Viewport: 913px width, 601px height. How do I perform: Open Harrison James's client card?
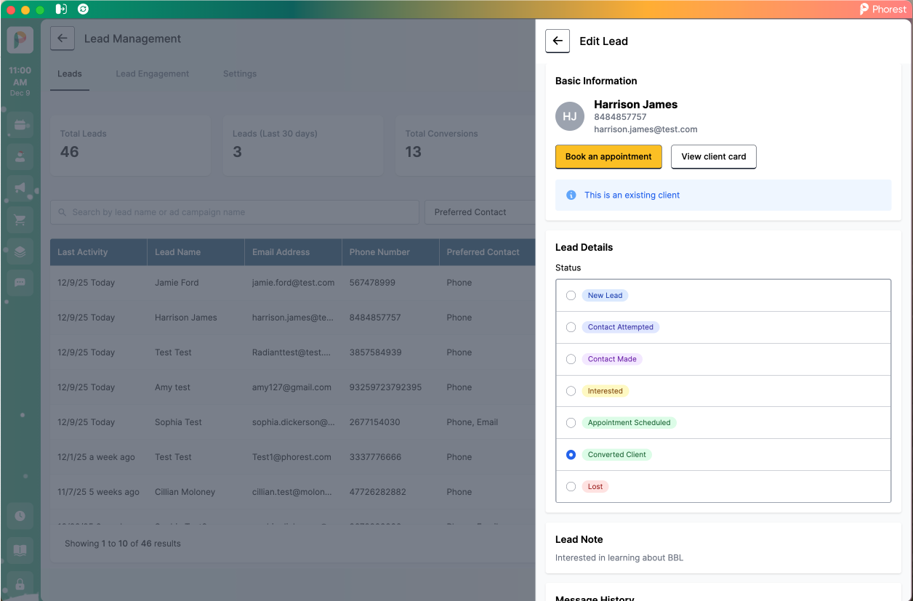pos(713,156)
